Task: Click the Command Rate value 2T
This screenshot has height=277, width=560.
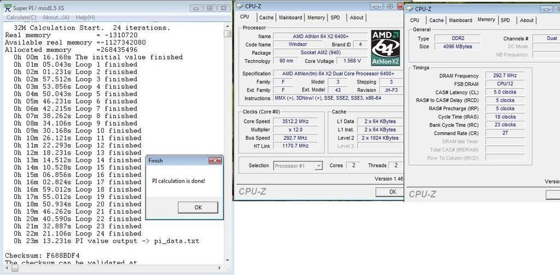Action: click(505, 133)
